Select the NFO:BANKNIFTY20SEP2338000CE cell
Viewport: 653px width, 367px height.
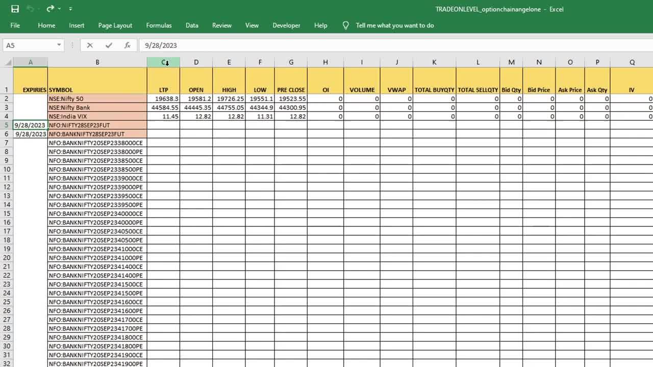(x=97, y=143)
